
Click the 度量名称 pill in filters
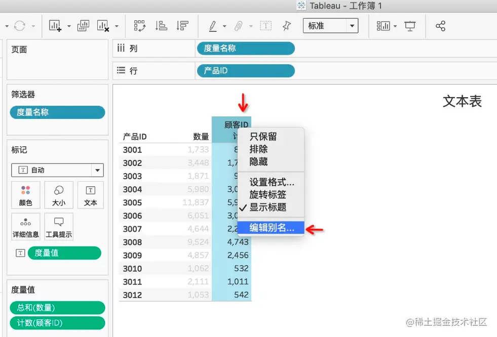pyautogui.click(x=57, y=112)
